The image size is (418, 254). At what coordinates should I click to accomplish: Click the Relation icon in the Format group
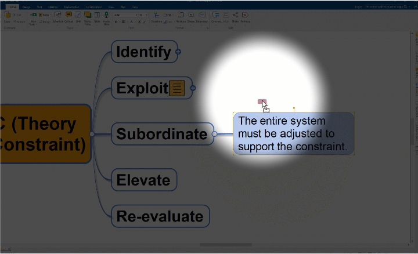(181, 15)
